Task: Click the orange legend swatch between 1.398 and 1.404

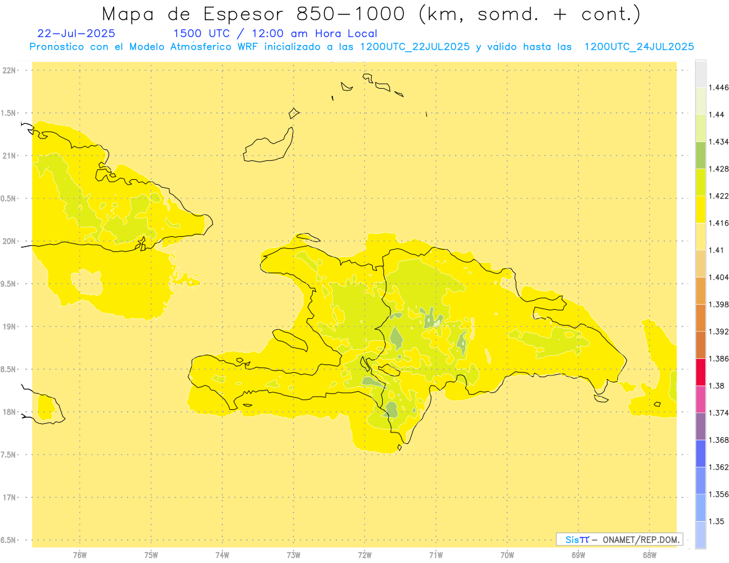Action: click(700, 290)
